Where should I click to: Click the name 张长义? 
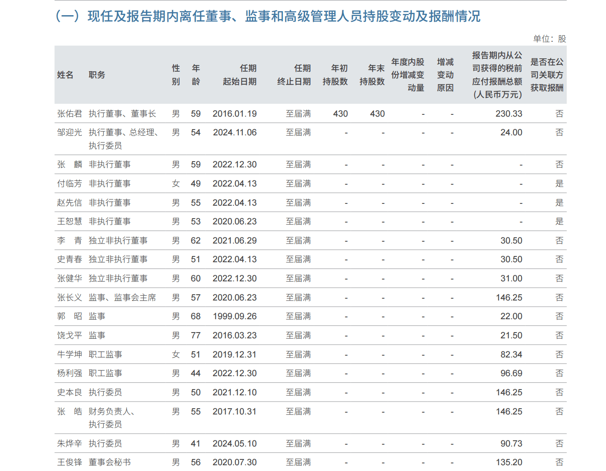click(x=69, y=297)
